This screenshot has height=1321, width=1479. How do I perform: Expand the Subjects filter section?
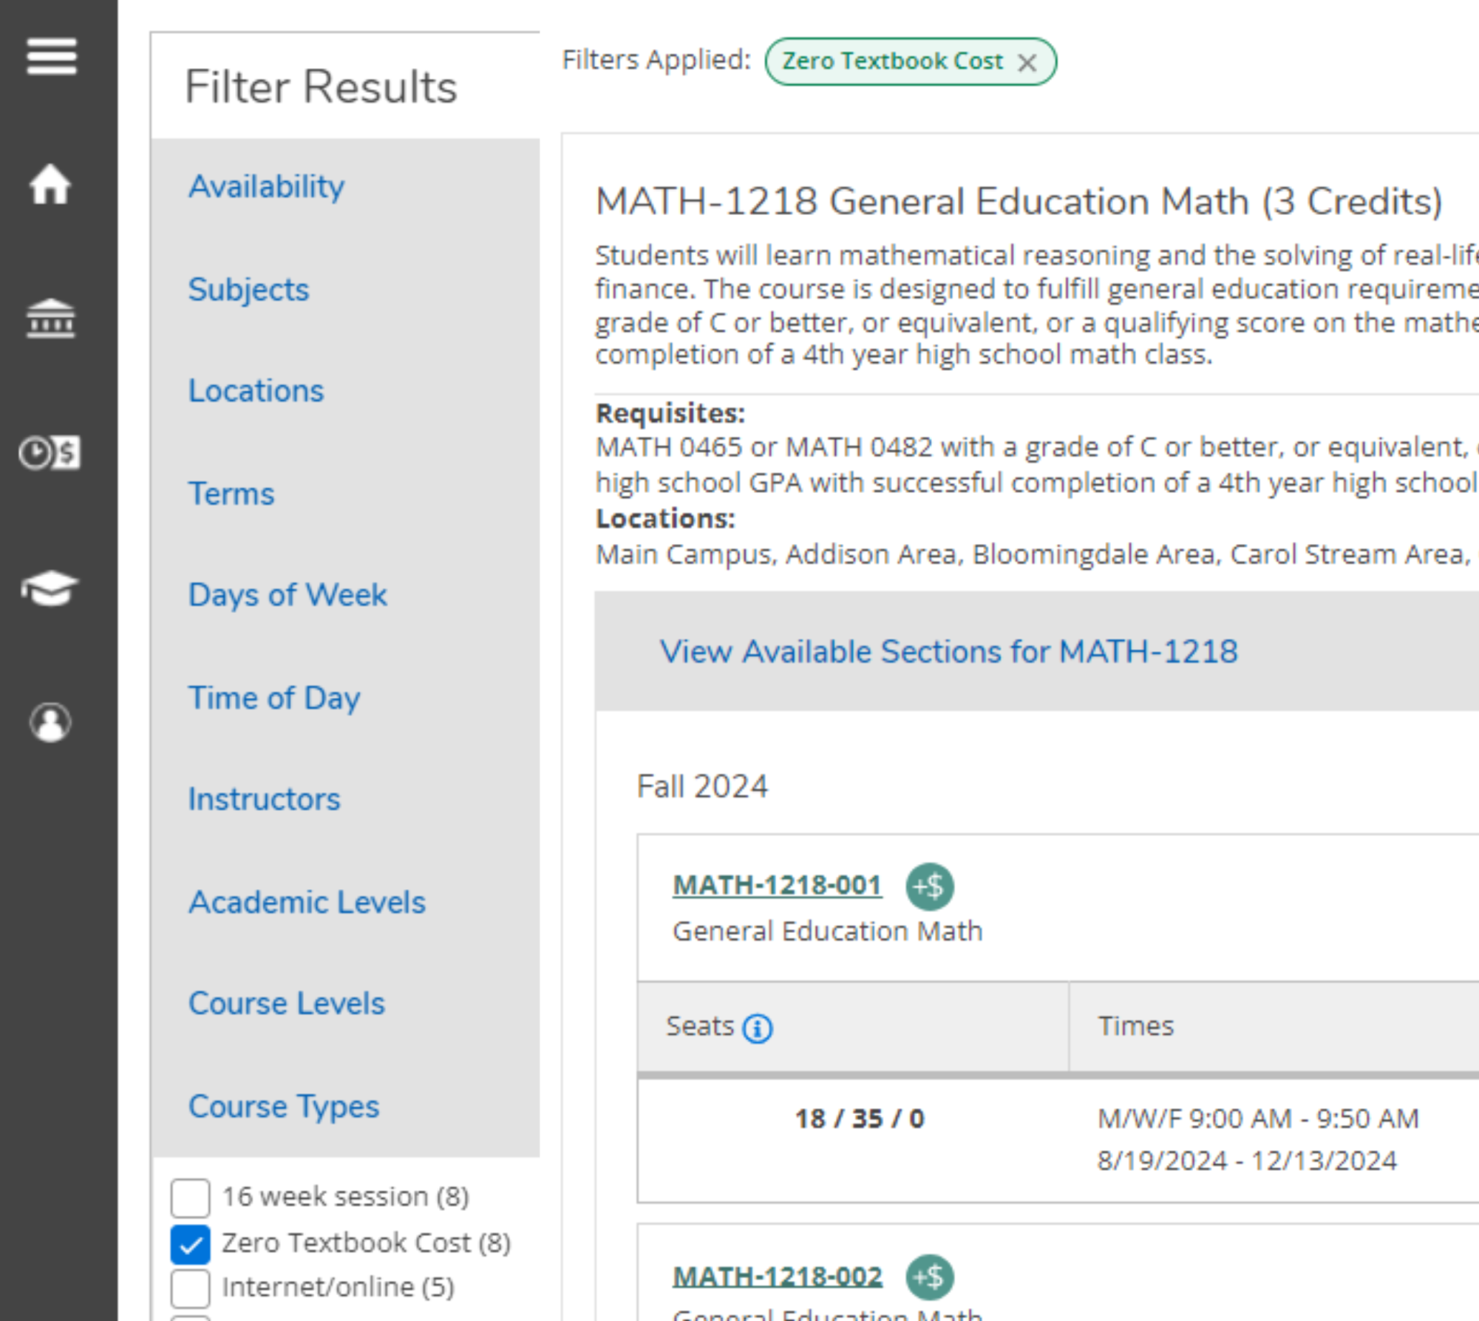coord(248,290)
